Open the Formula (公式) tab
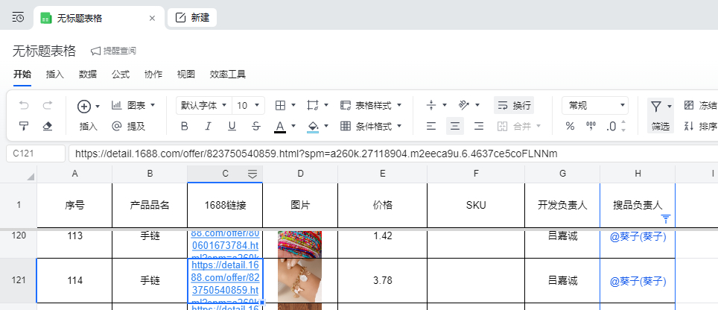This screenshot has width=718, height=310. click(x=121, y=75)
